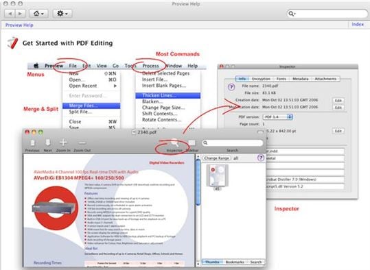Image resolution: width=370 pixels, height=270 pixels.
Task: Click the magnifier dropdown in the Help search
Action: [x=292, y=14]
